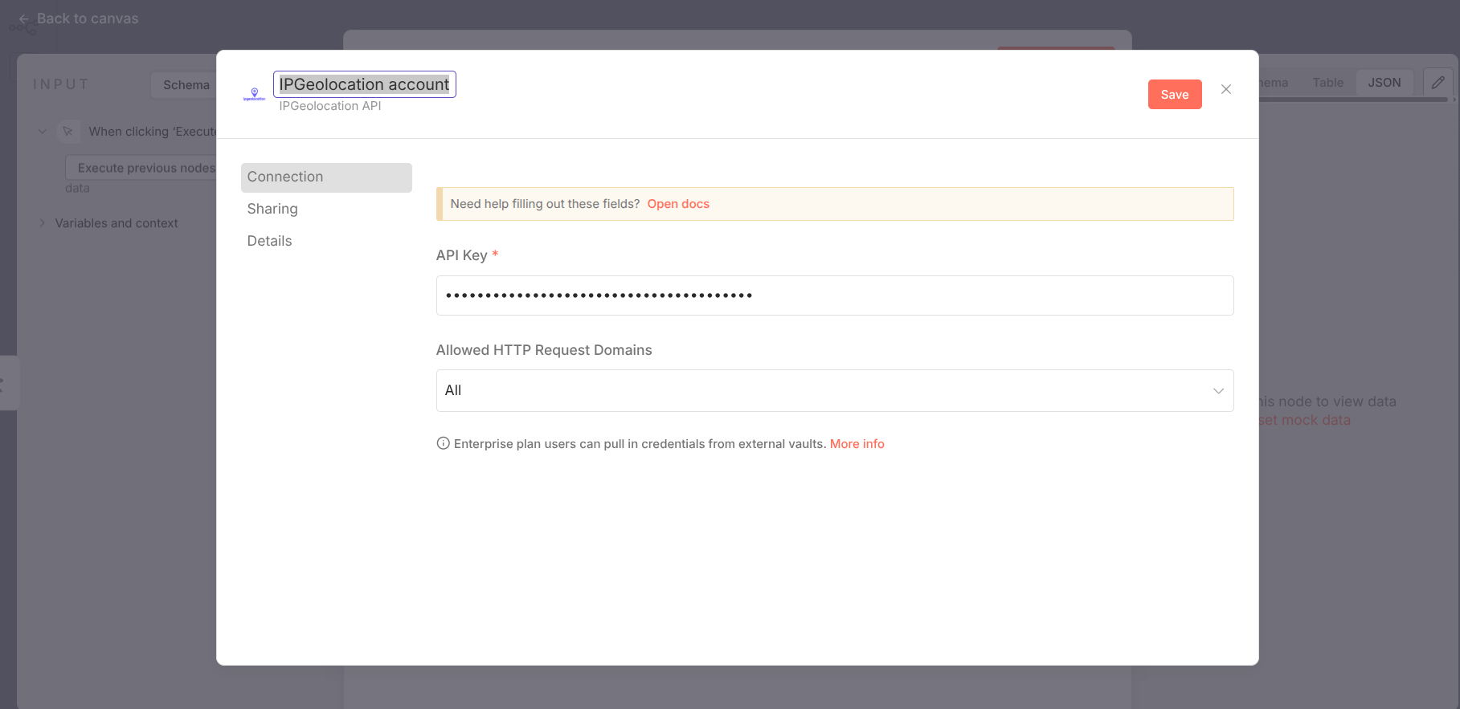Click the info circle icon near Enterprise text
Viewport: 1460px width, 709px height.
[x=443, y=443]
